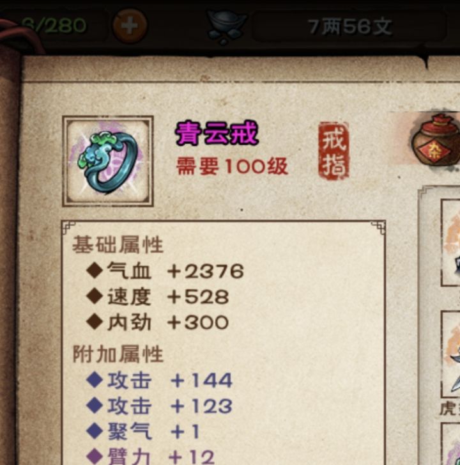Tap the orange plus button for stamina

[x=130, y=26]
